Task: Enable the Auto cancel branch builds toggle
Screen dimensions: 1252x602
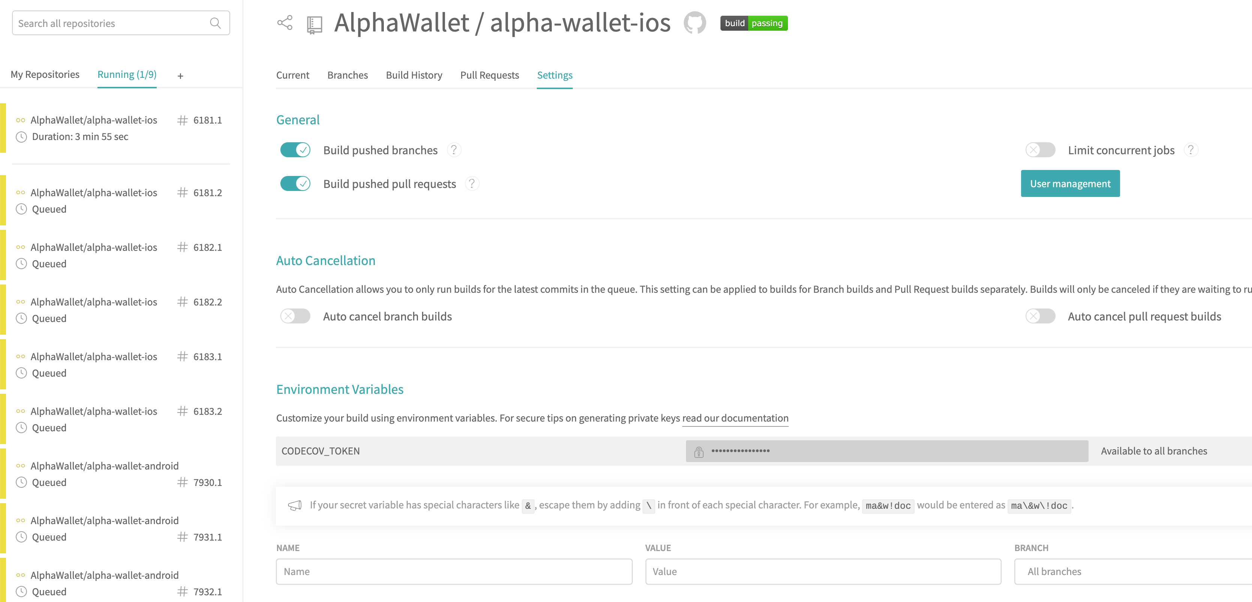Action: 295,316
